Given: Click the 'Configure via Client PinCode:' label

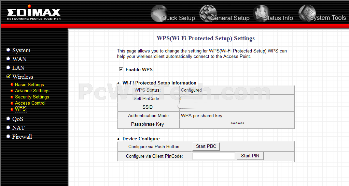Looking at the screenshot, I should 154,156.
